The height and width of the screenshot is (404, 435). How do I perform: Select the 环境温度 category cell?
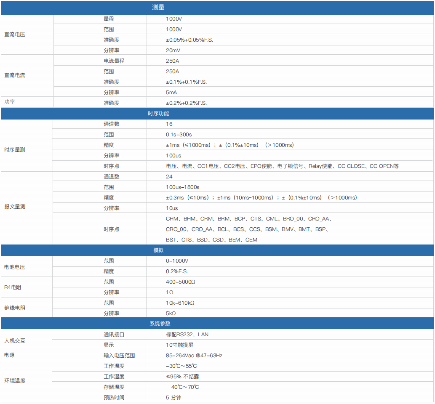coord(15,381)
